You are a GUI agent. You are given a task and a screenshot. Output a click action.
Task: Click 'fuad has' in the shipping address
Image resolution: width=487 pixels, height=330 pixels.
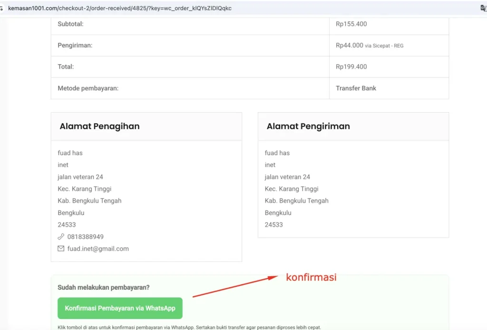click(x=277, y=153)
